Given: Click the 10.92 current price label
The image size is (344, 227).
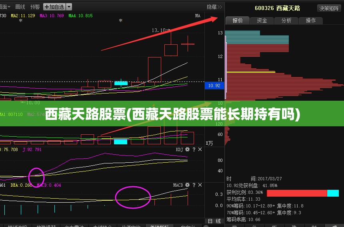Looking at the screenshot, I should point(214,86).
